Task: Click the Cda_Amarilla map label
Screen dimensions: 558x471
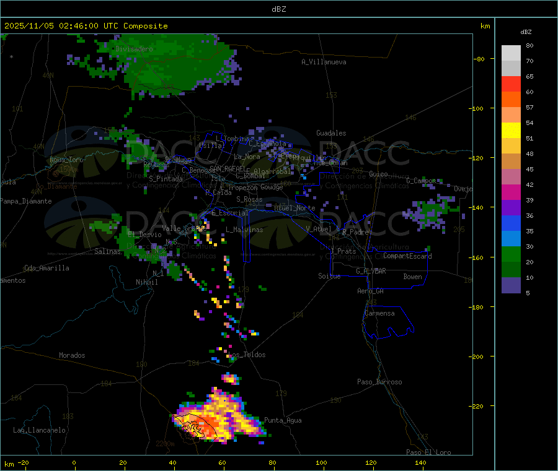Action: click(46, 268)
